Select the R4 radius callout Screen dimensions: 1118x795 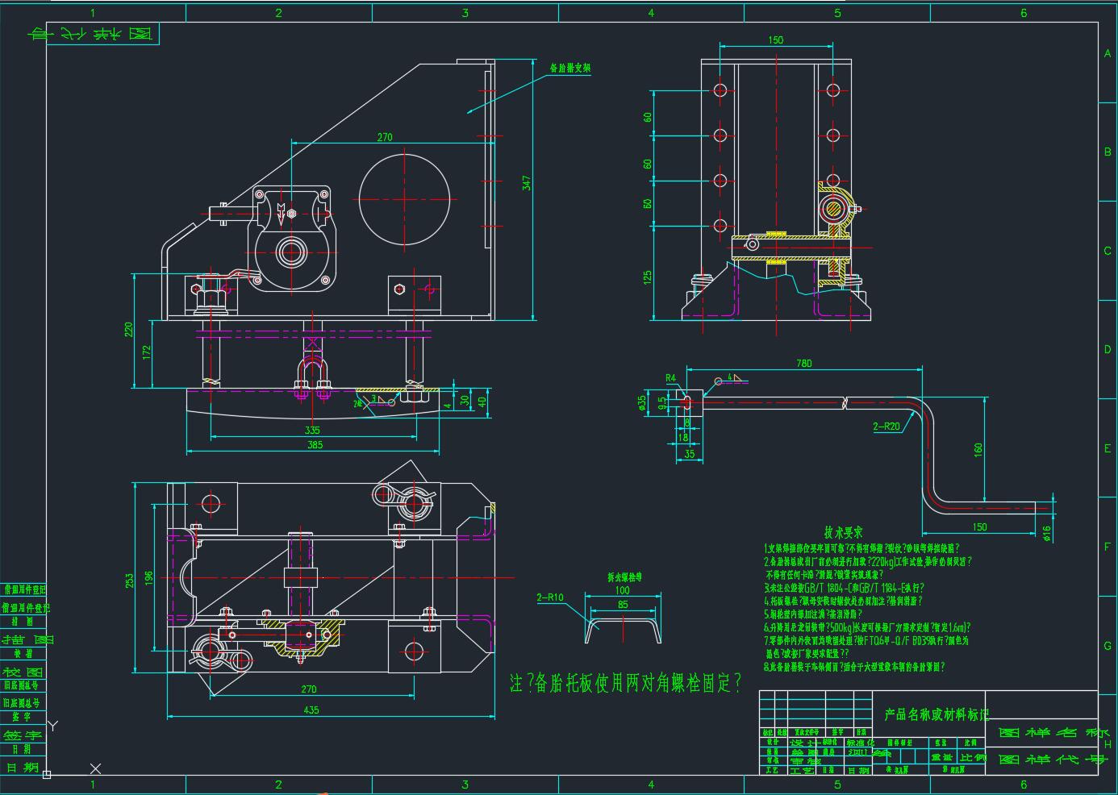coord(671,377)
